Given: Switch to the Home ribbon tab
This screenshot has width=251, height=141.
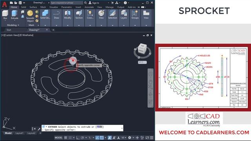Looking at the screenshot, I should click(14, 7).
